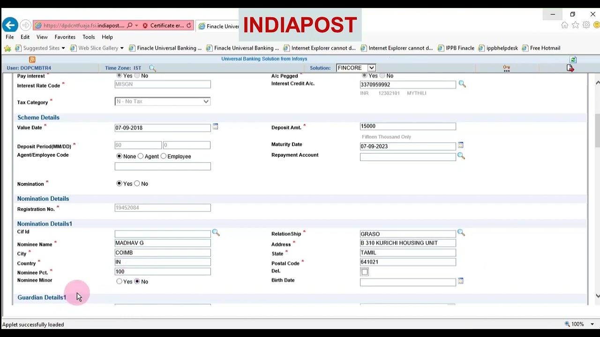Open the zoom level dropdown arrow
This screenshot has height=337, width=600.
(x=592, y=324)
